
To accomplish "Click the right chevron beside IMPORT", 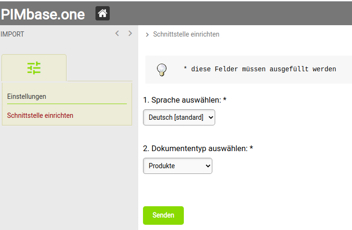I will click(130, 34).
